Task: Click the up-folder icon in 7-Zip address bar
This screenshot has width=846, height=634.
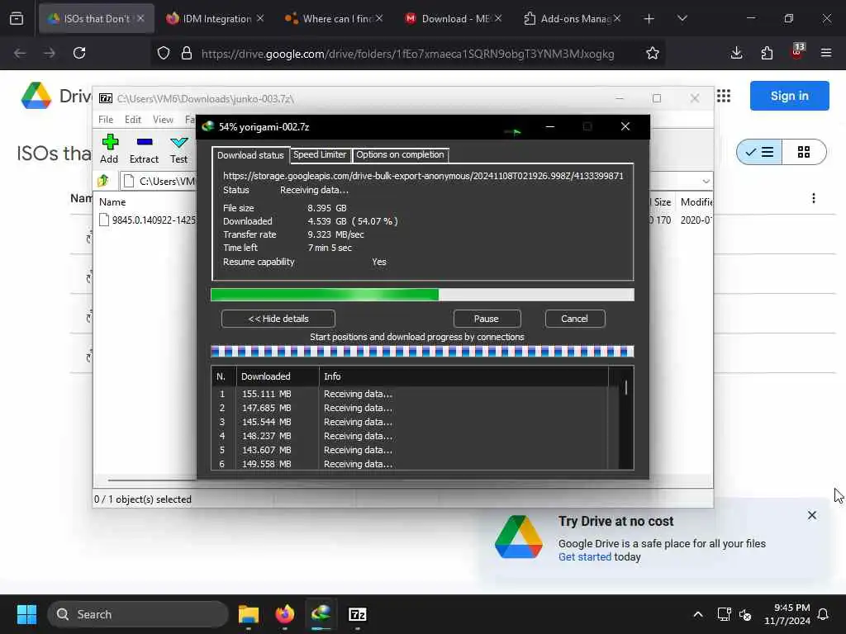Action: (103, 181)
